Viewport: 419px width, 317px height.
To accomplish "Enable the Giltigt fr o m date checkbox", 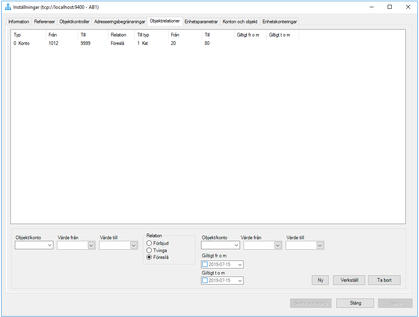I will (205, 264).
